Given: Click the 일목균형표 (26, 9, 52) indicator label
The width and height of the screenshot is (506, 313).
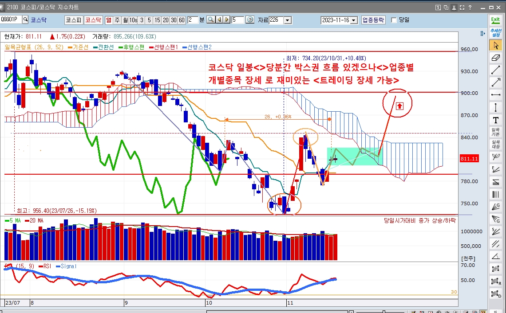Looking at the screenshot, I should coord(34,47).
